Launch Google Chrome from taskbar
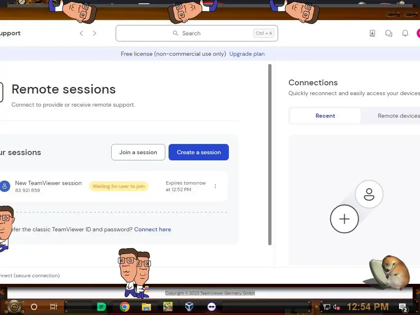This screenshot has width=420, height=315. point(125,307)
